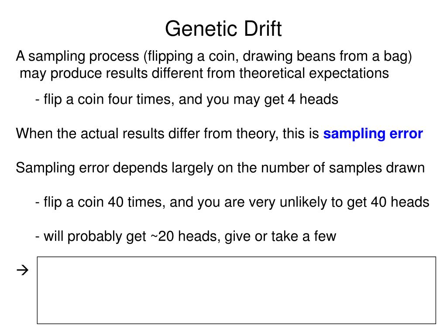Image resolution: width=447 pixels, height=335 pixels.
Task: Click the phrase 'theoretical expectations'
Action: (314, 73)
